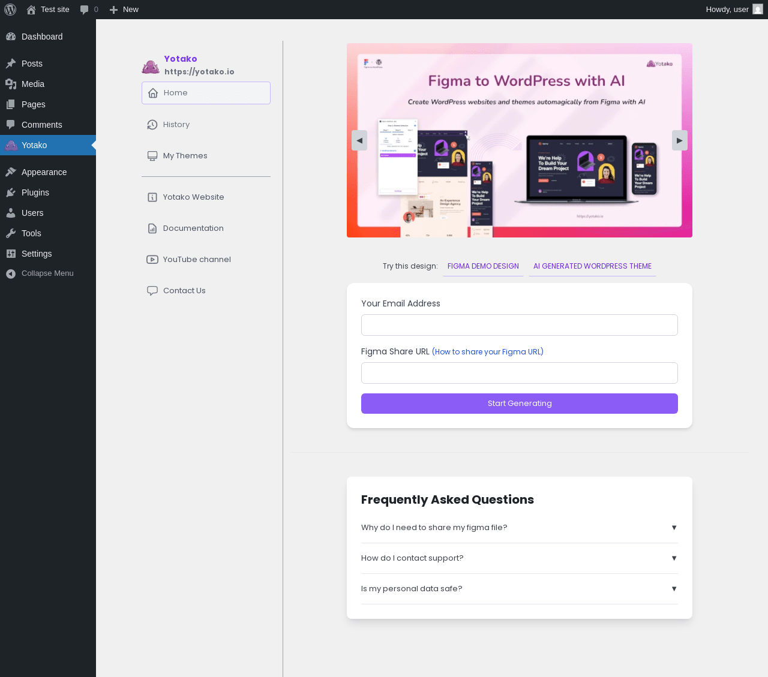Open the Tools menu item
Viewport: 768px width, 677px height.
pyautogui.click(x=48, y=233)
